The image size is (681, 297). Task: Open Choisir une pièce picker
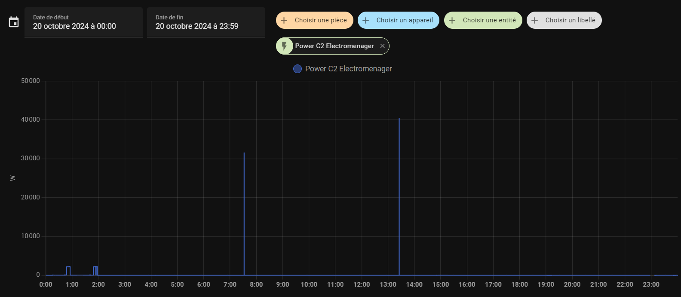(315, 20)
